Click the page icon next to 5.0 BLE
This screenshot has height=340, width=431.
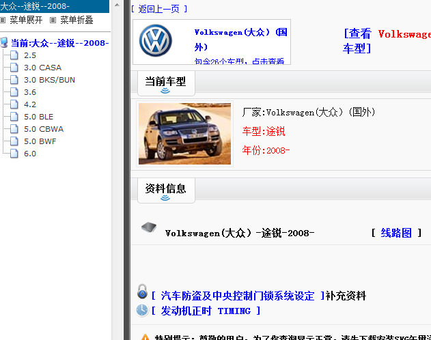(x=14, y=117)
